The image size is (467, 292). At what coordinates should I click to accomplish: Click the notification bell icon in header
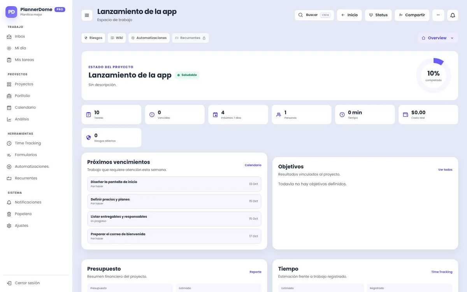pyautogui.click(x=453, y=15)
